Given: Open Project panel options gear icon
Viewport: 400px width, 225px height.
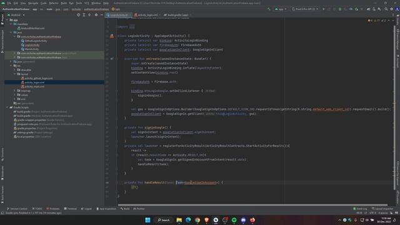Looking at the screenshot, I should (x=96, y=15).
